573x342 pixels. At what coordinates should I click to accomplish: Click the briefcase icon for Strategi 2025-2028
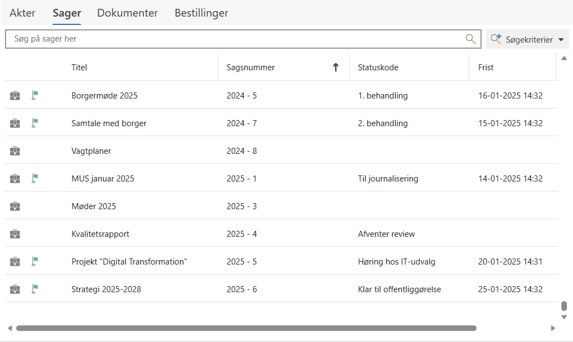pyautogui.click(x=15, y=289)
